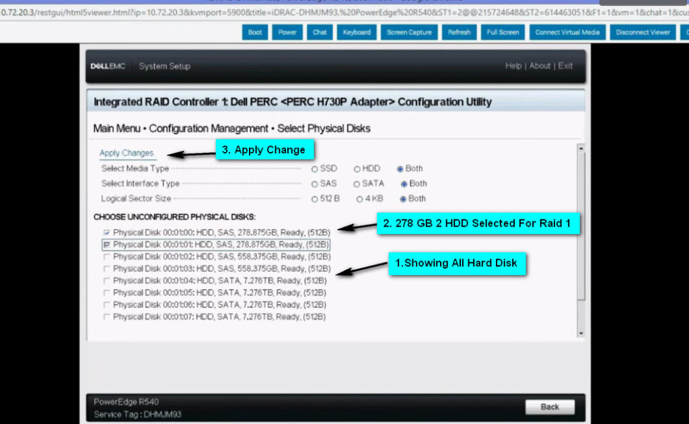
Task: Click the Disconnect Viewer button
Action: [x=643, y=32]
